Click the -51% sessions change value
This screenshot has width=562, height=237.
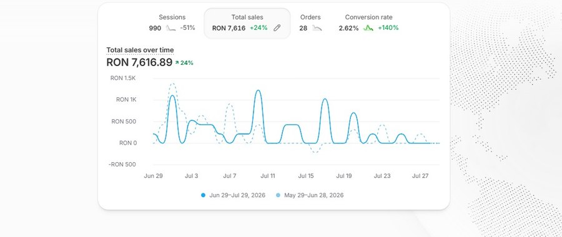point(187,28)
